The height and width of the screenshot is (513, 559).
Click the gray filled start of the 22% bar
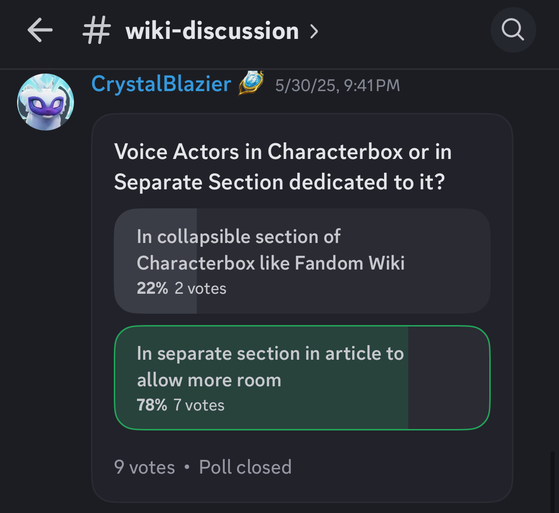(156, 261)
